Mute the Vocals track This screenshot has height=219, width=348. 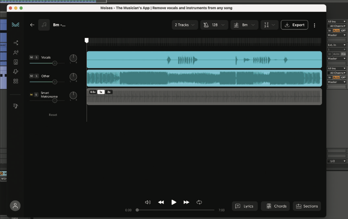coord(31,57)
